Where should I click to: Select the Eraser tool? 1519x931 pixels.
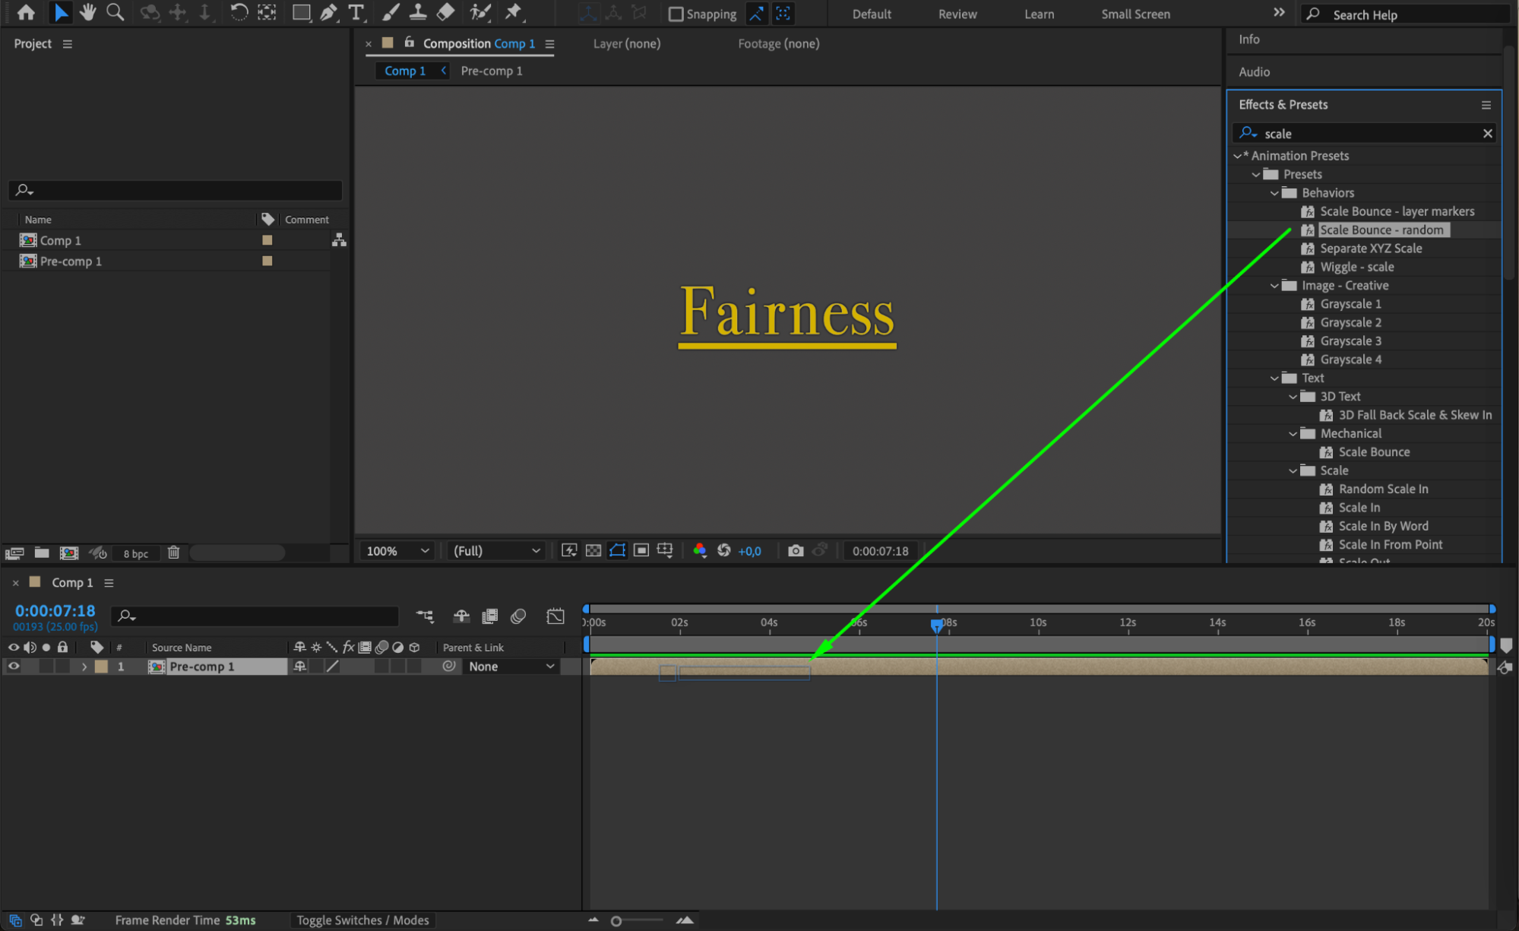pos(446,12)
